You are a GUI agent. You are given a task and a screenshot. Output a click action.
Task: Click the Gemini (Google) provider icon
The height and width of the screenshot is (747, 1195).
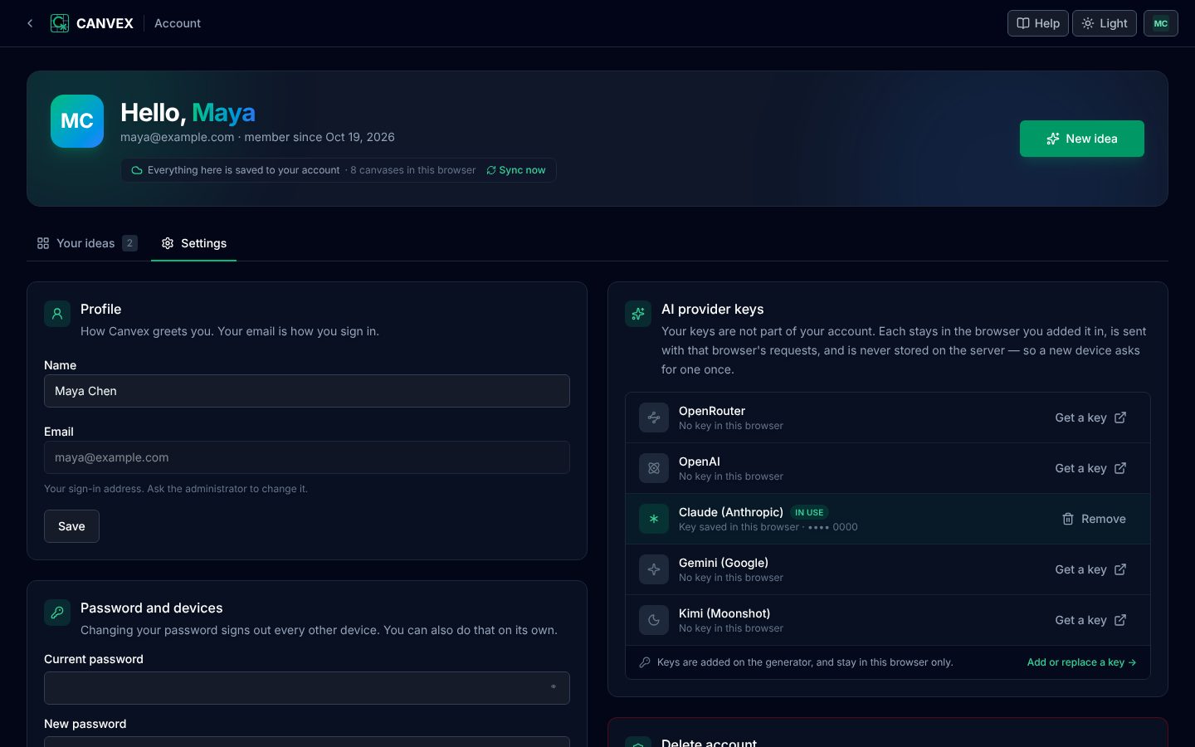pyautogui.click(x=654, y=569)
